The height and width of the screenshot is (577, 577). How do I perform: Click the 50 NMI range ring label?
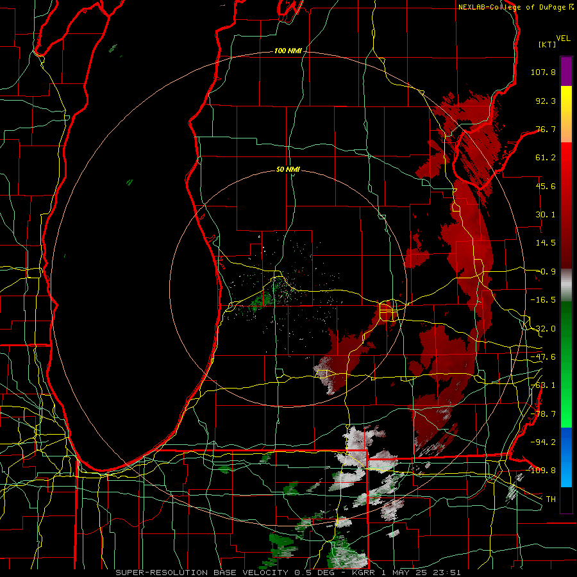pos(288,170)
